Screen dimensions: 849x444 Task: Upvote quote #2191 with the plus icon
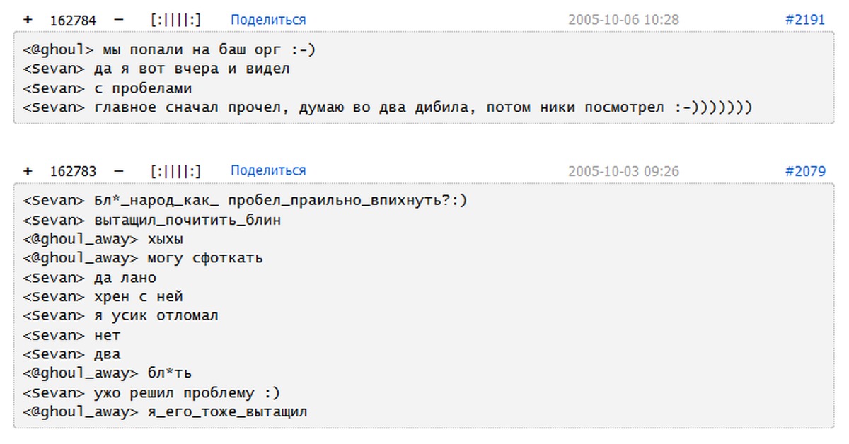click(28, 20)
